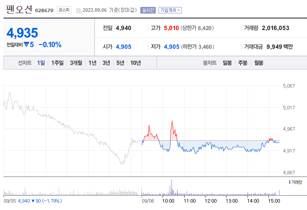Switch to 월봉 monthly candle chart
307x210 pixels.
(x=258, y=63)
